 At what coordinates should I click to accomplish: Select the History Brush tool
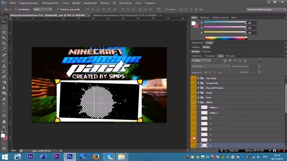(4, 72)
